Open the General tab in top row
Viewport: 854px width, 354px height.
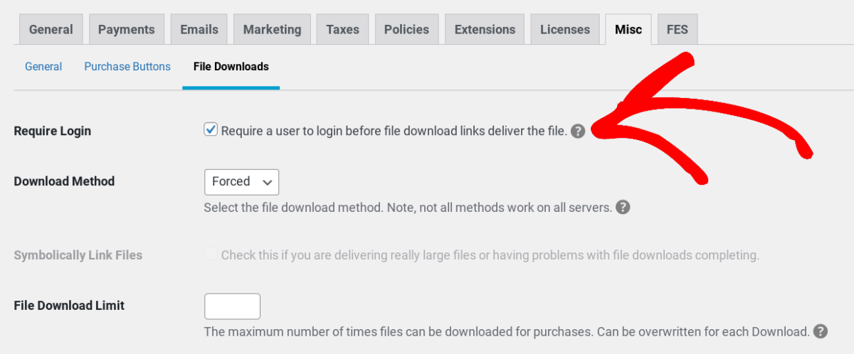click(51, 30)
